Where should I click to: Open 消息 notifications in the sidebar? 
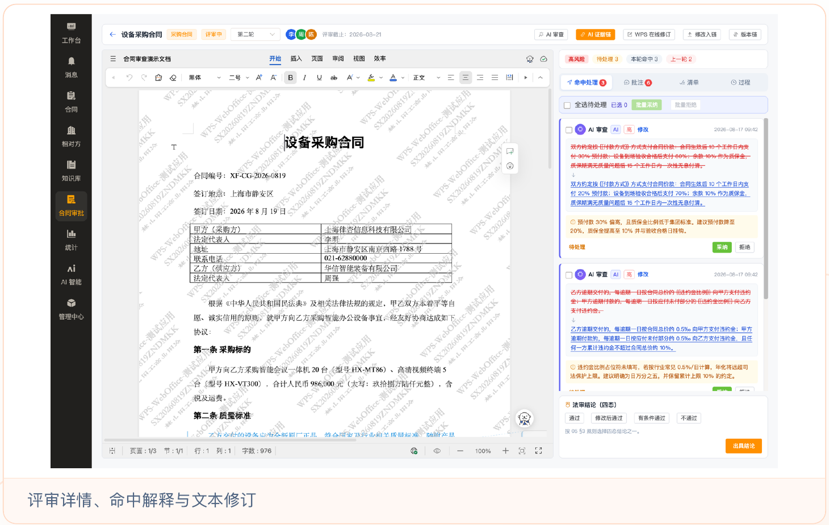[x=71, y=67]
